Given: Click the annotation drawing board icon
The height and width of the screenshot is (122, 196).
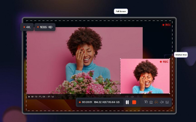Looking at the screenshot, I should (x=146, y=102).
